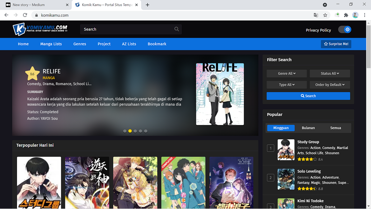
Task: Open a new tab with plus button
Action: coord(147,5)
